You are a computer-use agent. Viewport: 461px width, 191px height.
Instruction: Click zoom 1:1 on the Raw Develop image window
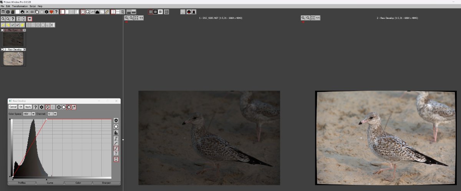pos(318,18)
